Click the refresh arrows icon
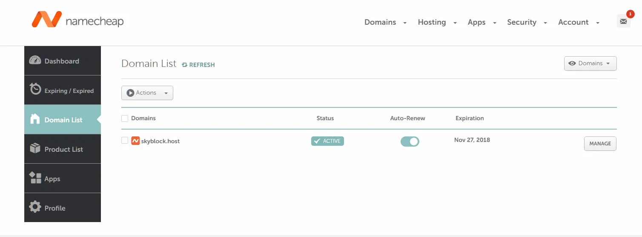Screen dimensions: 642x237 [x=184, y=65]
